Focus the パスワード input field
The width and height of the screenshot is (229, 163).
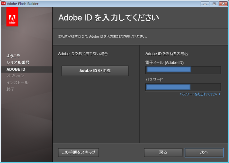point(183,87)
